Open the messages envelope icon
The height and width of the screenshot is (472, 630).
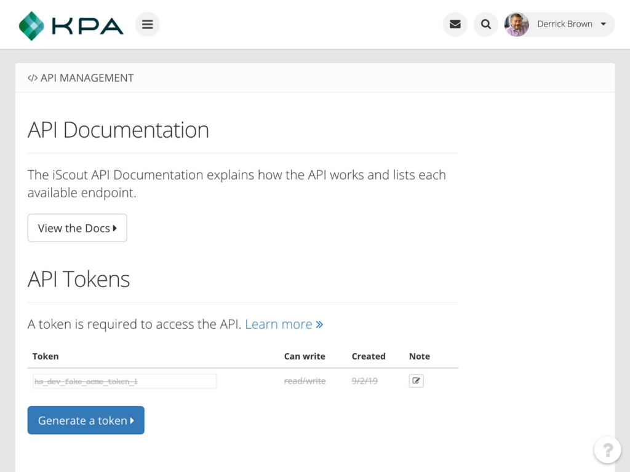pos(455,24)
